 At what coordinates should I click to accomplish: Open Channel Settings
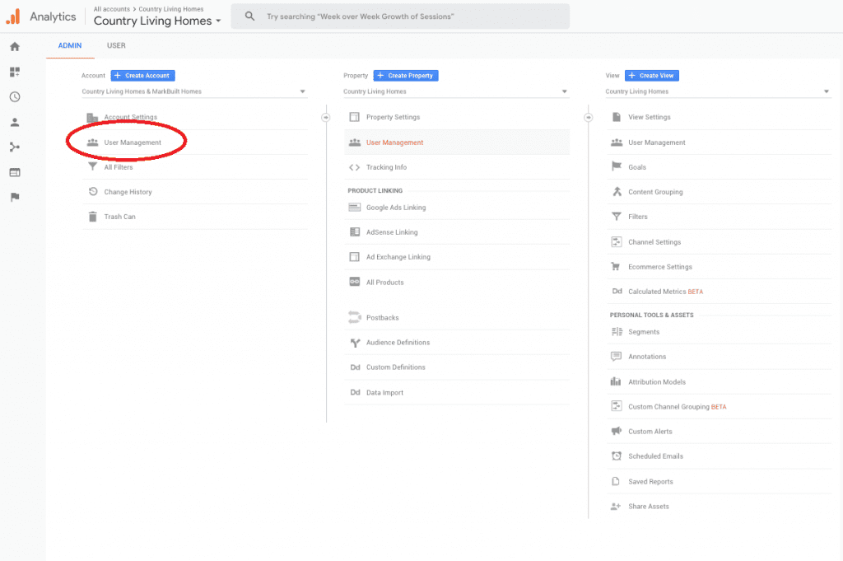719,242
